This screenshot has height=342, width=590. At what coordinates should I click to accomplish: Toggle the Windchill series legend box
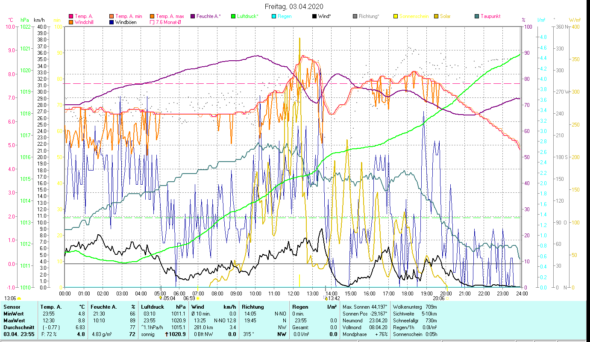click(70, 22)
